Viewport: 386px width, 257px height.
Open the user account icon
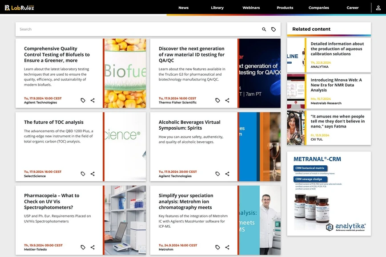coord(378,8)
